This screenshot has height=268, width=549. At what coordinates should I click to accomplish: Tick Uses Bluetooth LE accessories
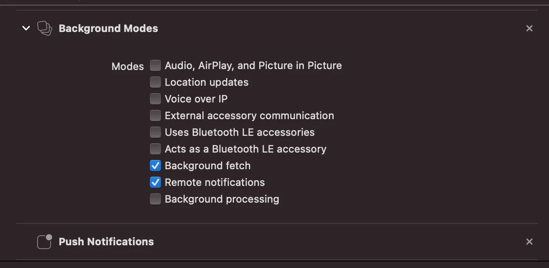[155, 132]
